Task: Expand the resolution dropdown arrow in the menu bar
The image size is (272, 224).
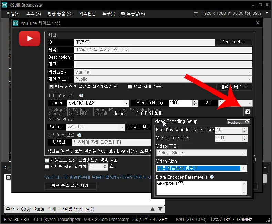Action: 267,13
